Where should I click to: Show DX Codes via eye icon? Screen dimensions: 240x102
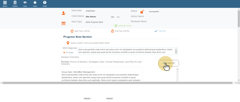[x=64, y=53]
